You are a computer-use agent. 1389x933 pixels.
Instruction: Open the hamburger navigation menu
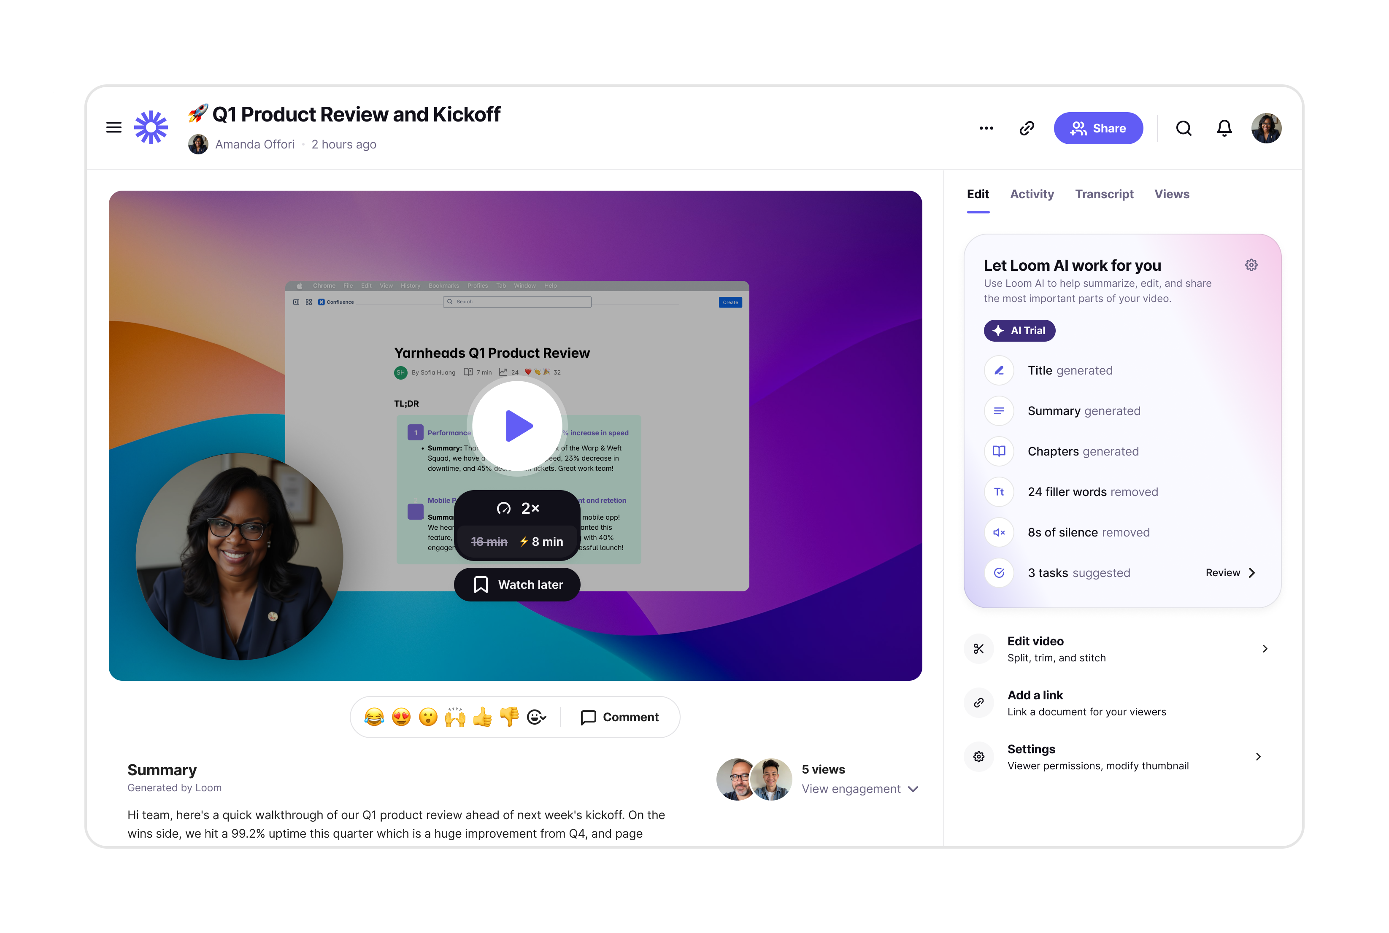coord(113,127)
